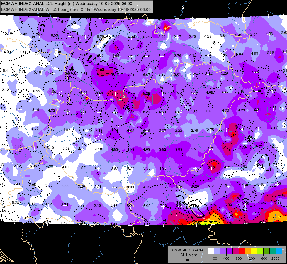Click the 2.78 wind shear value
The image size is (287, 264).
point(193,37)
